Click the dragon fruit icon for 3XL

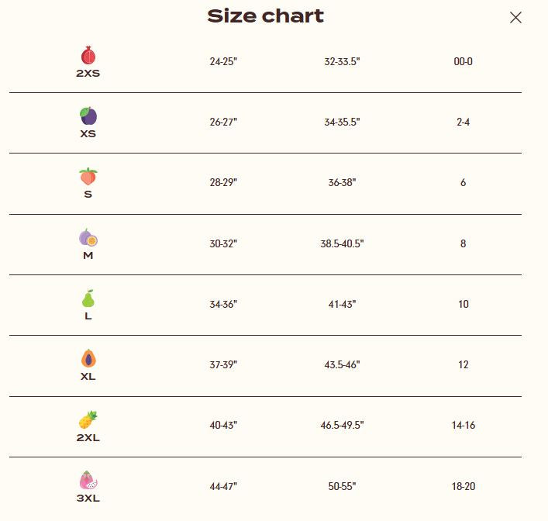(x=88, y=481)
